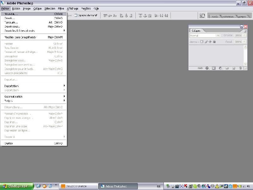Viewport: 253px width, 190px height.
Task: Expand the Importation submenu
Action: click(x=34, y=86)
